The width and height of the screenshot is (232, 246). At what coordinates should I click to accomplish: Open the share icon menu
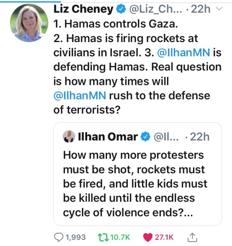(x=193, y=237)
